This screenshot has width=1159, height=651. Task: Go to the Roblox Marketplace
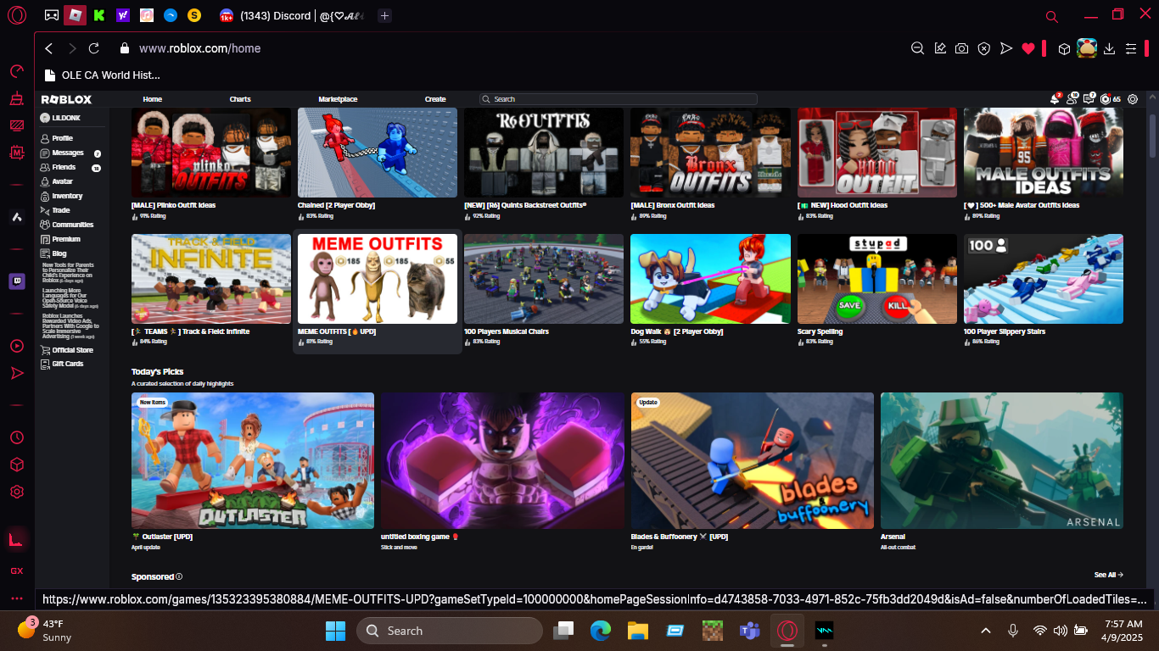click(x=338, y=99)
